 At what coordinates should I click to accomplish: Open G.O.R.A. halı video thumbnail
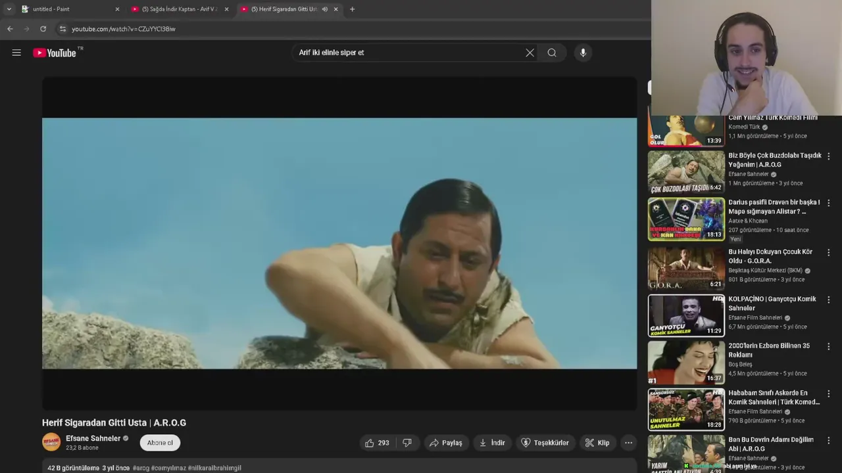[x=686, y=268]
